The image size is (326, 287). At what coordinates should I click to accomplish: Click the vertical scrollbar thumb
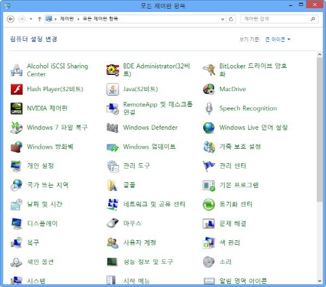pyautogui.click(x=319, y=130)
